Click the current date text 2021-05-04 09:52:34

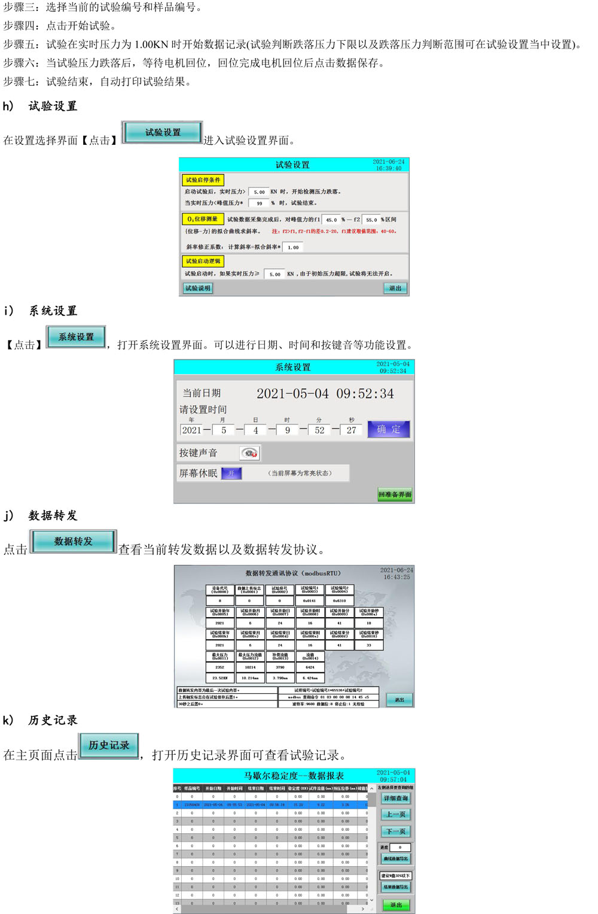coord(325,393)
